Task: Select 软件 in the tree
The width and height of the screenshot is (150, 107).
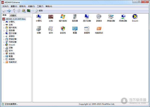Action: [x=11, y=51]
